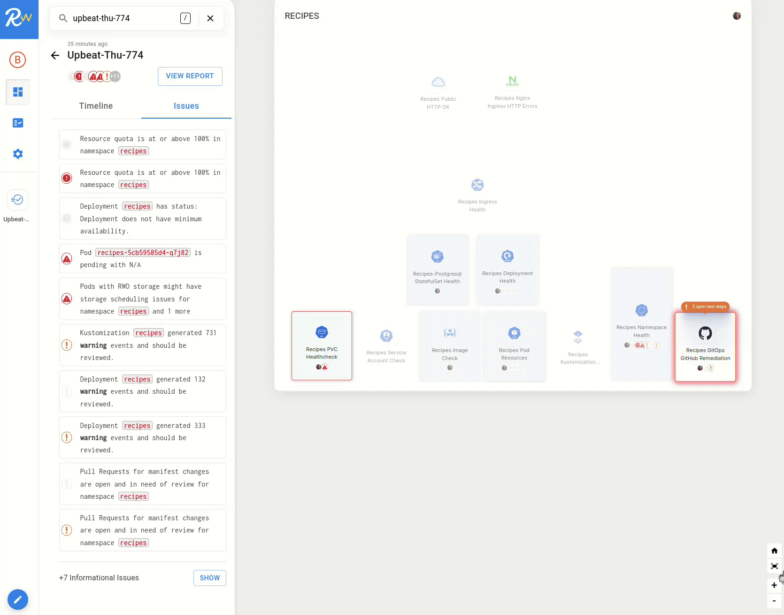Screen dimensions: 784x615
Task: Select the Issues tab
Action: [186, 106]
